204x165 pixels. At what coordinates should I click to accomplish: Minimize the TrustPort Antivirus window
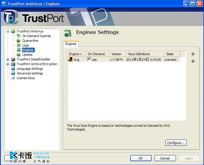point(186,4)
